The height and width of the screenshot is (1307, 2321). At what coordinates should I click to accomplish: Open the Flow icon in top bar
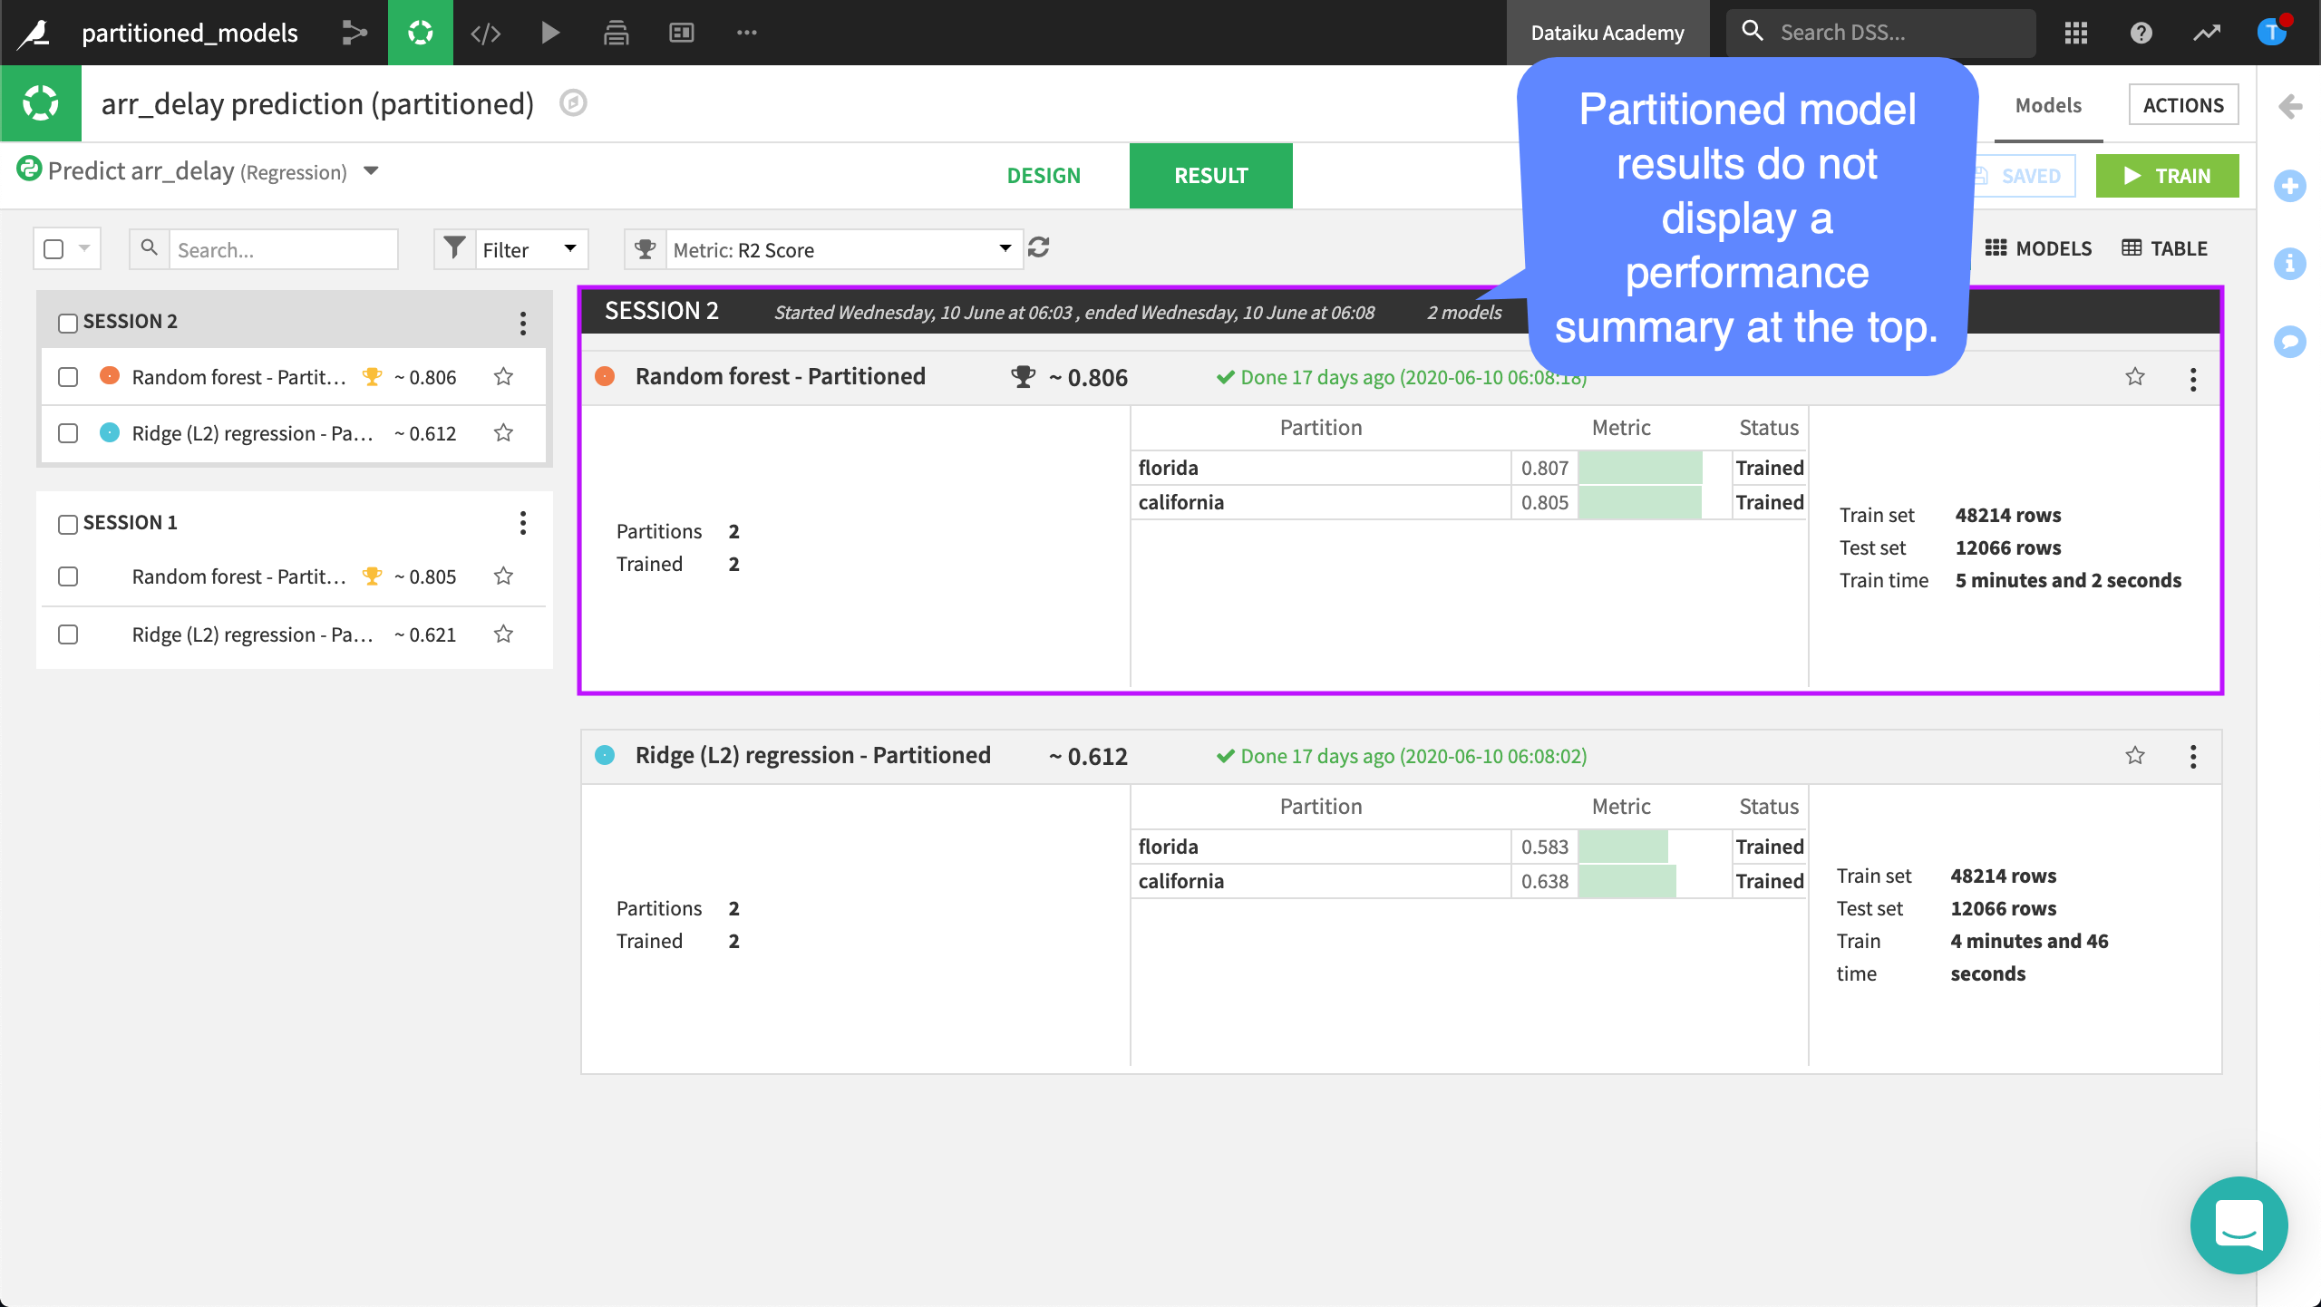tap(354, 33)
